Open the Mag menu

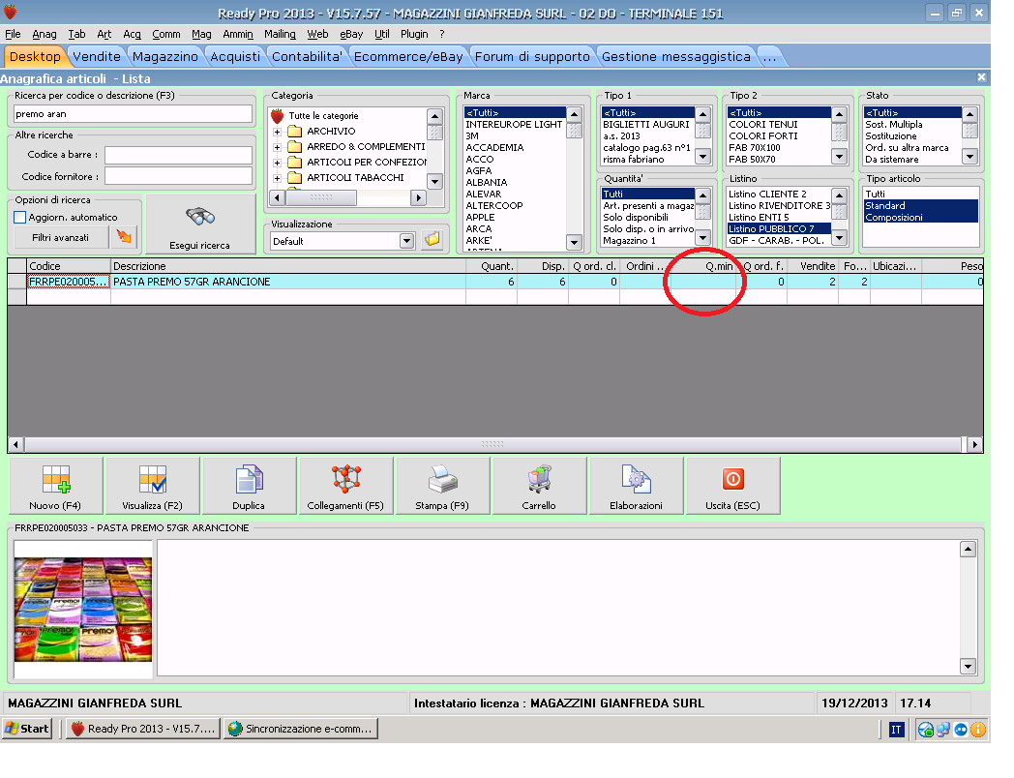tap(201, 34)
